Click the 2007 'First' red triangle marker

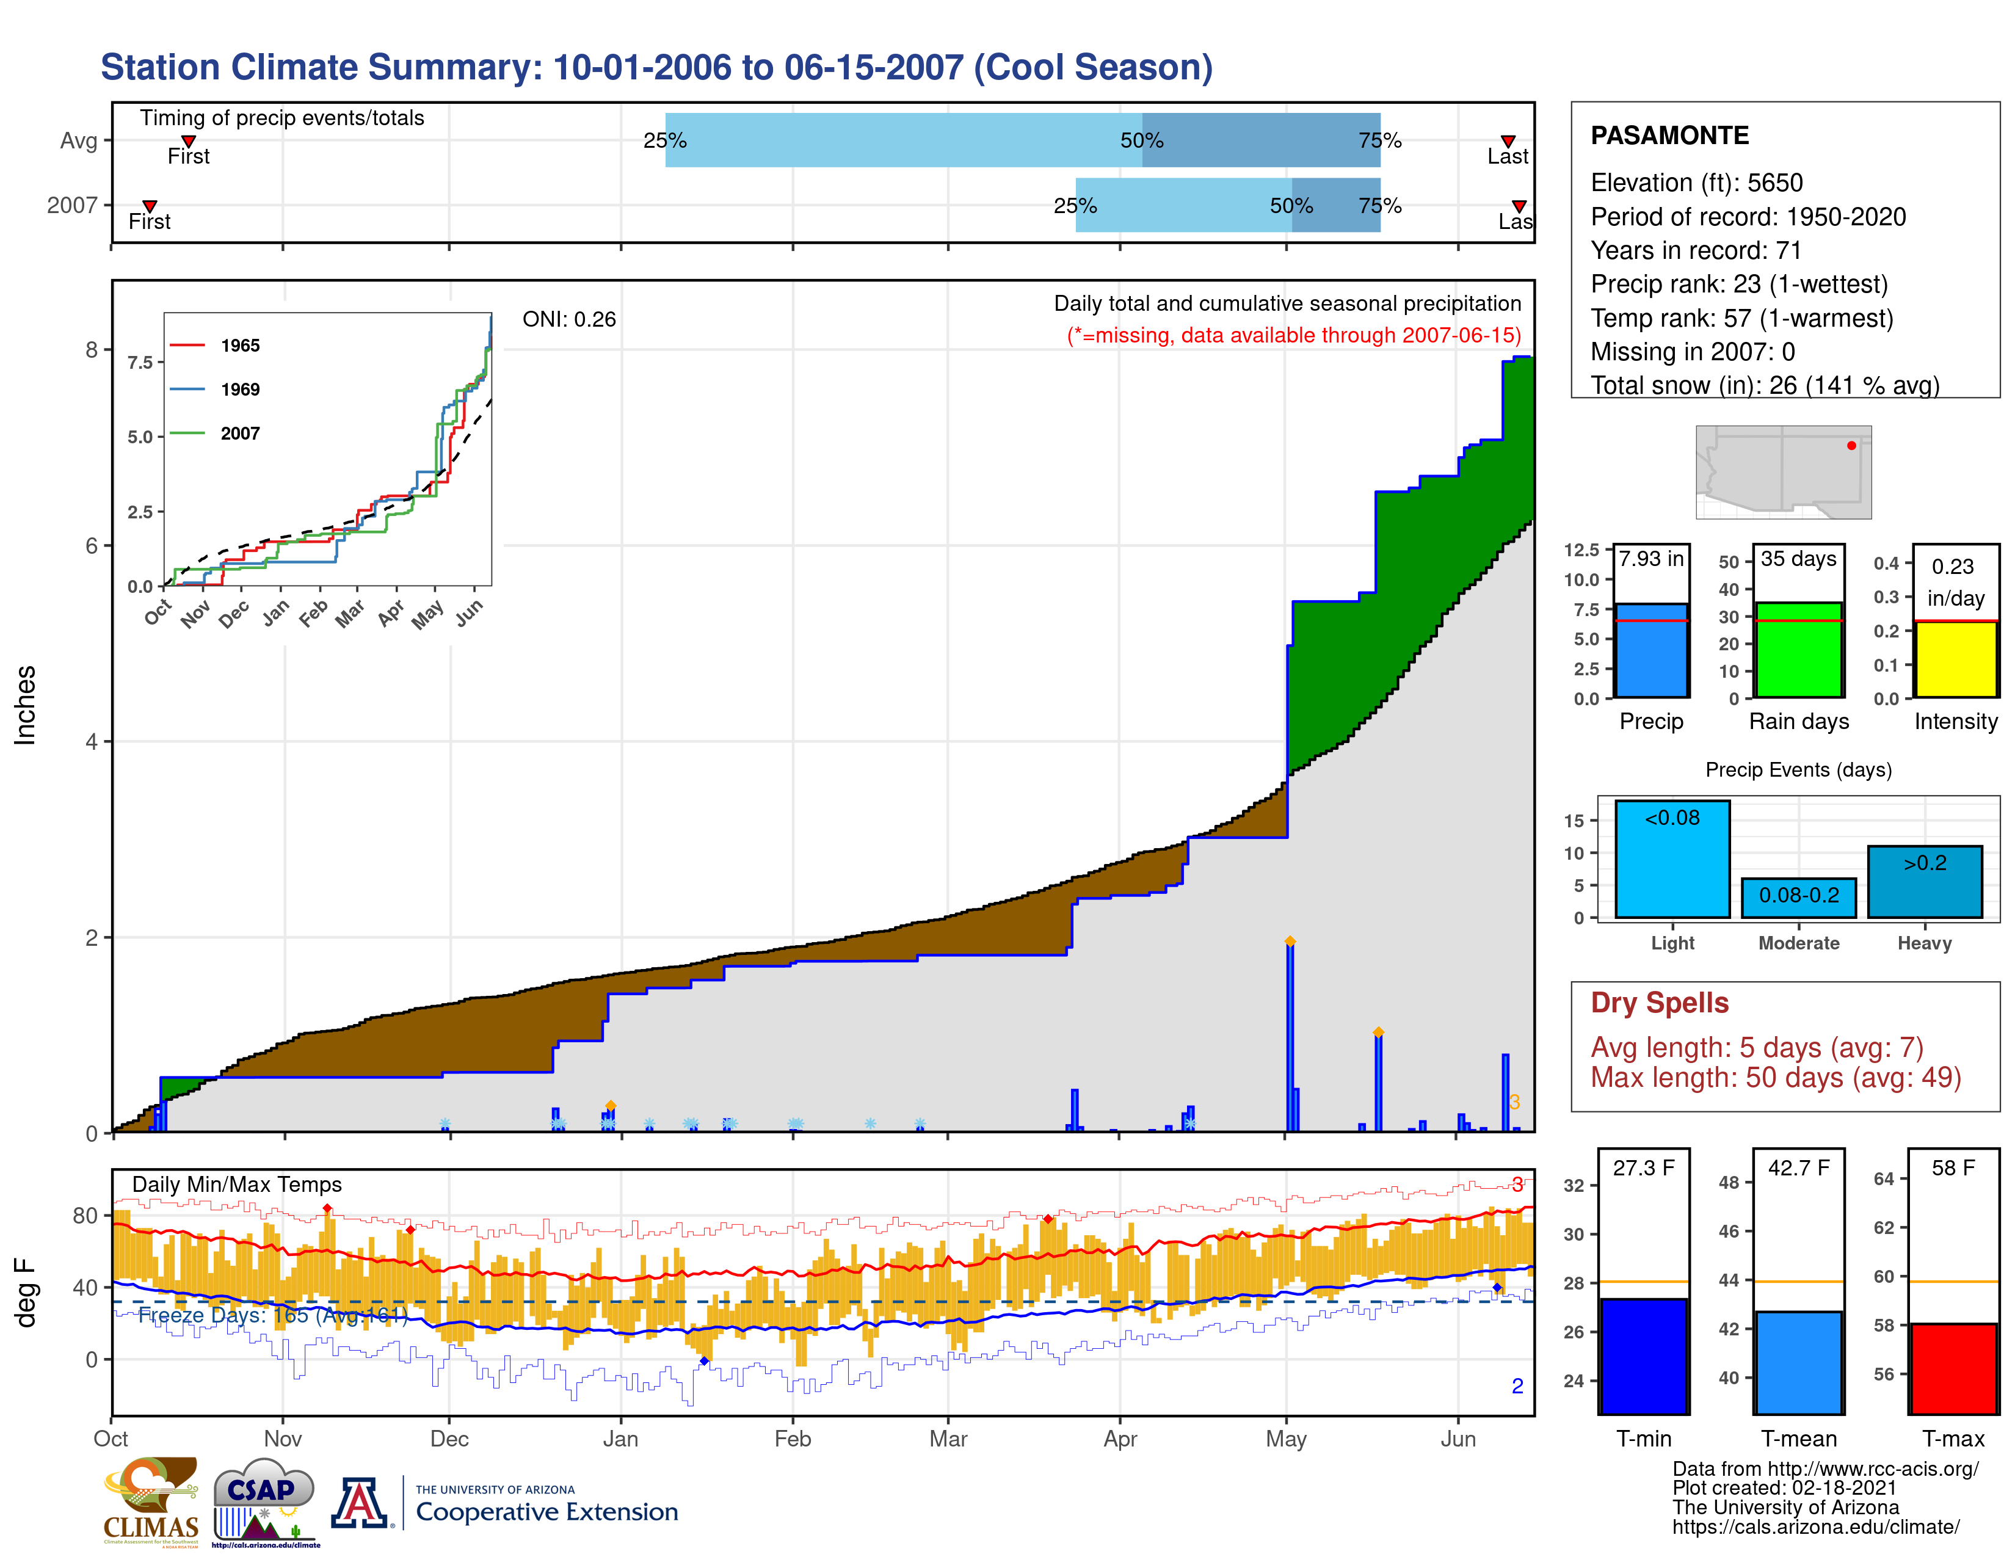click(x=150, y=206)
